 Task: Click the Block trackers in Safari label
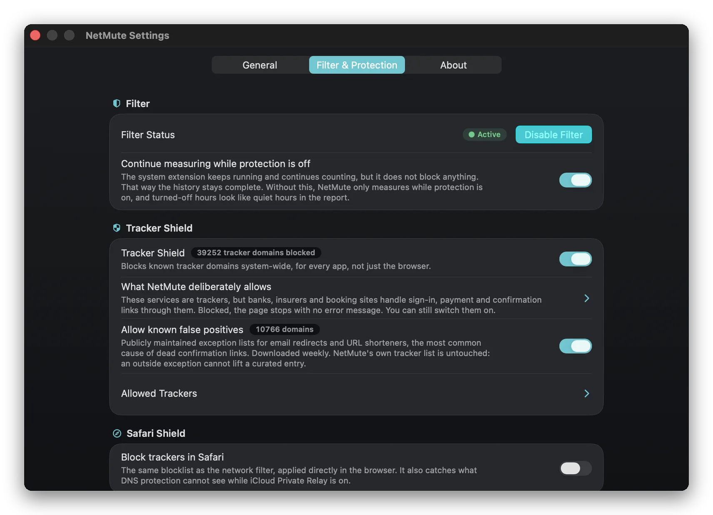pyautogui.click(x=172, y=457)
